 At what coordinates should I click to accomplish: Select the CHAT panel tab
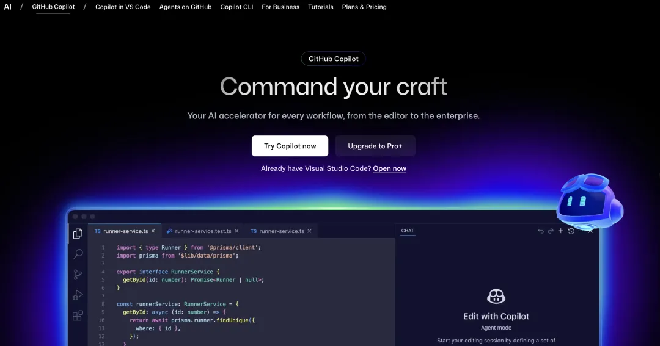coord(408,231)
